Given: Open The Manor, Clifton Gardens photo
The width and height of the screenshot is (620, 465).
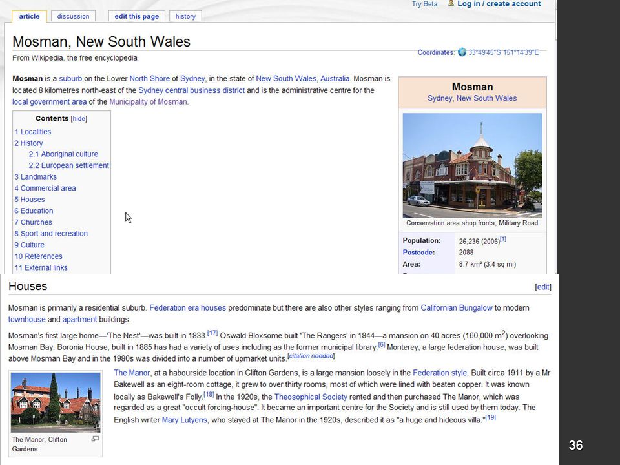Looking at the screenshot, I should coord(56,402).
